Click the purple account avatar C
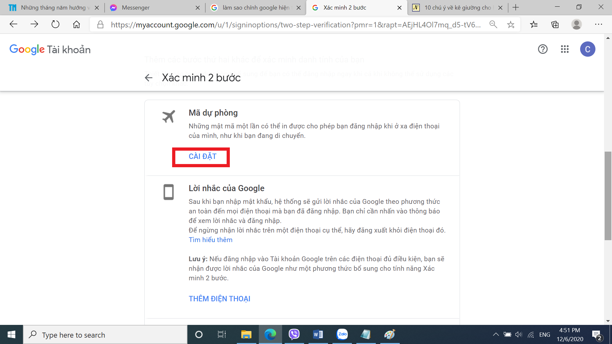The width and height of the screenshot is (612, 344). [x=587, y=49]
